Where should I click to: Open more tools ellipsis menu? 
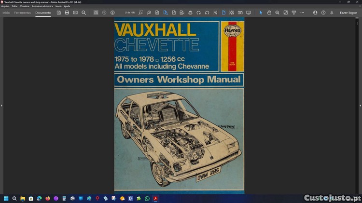302,13
